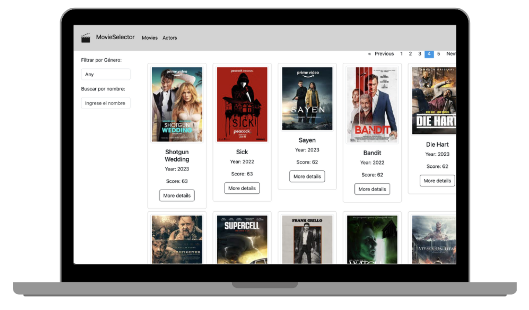The height and width of the screenshot is (310, 529).
Task: Click More details for Sayen
Action: 307,176
